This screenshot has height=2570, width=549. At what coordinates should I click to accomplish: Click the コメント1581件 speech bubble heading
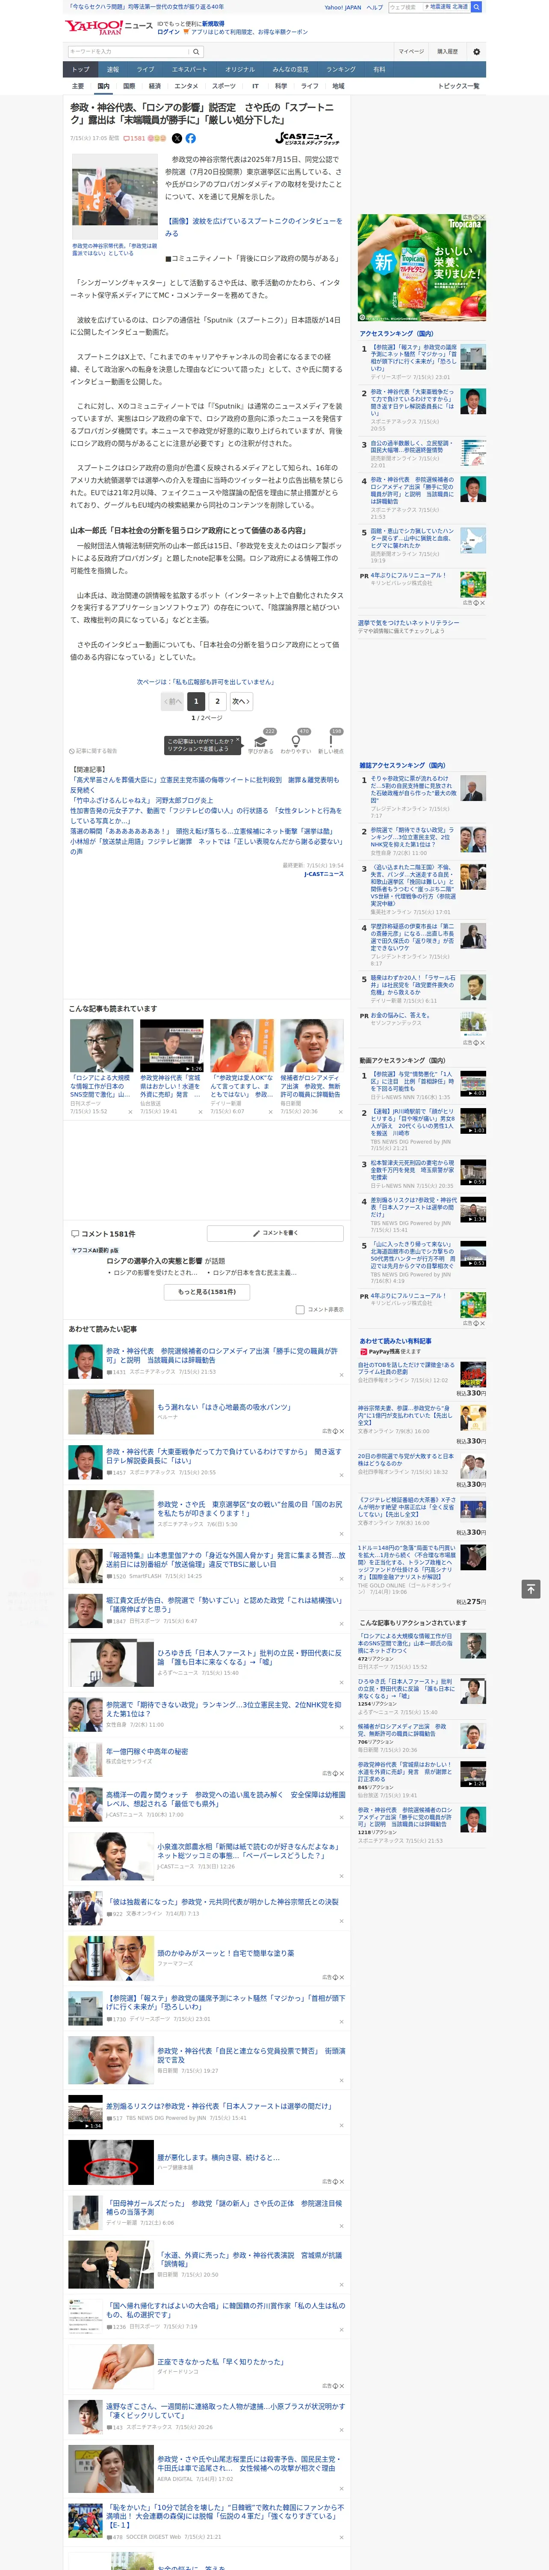[x=103, y=1234]
